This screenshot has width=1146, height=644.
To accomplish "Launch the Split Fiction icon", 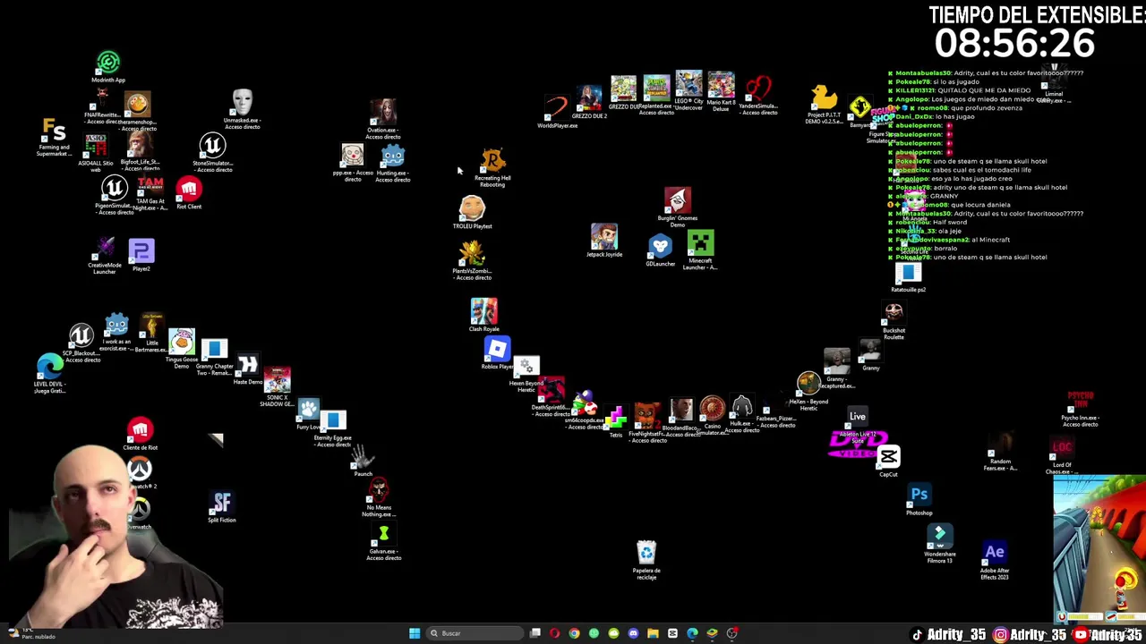I will pyautogui.click(x=222, y=504).
